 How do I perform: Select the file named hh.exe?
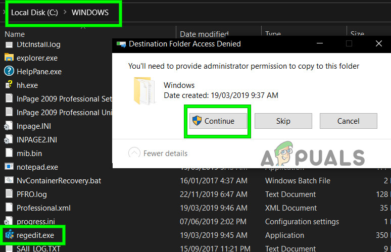[27, 85]
